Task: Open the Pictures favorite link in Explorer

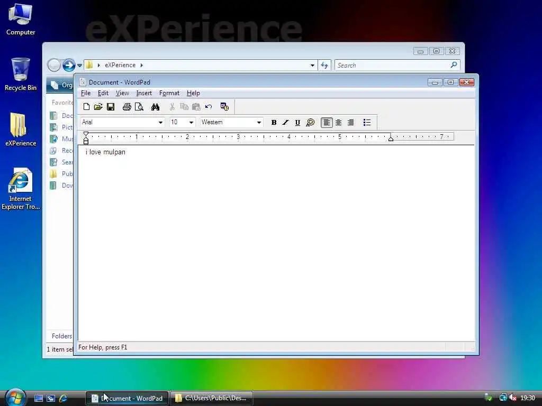Action: 61,127
